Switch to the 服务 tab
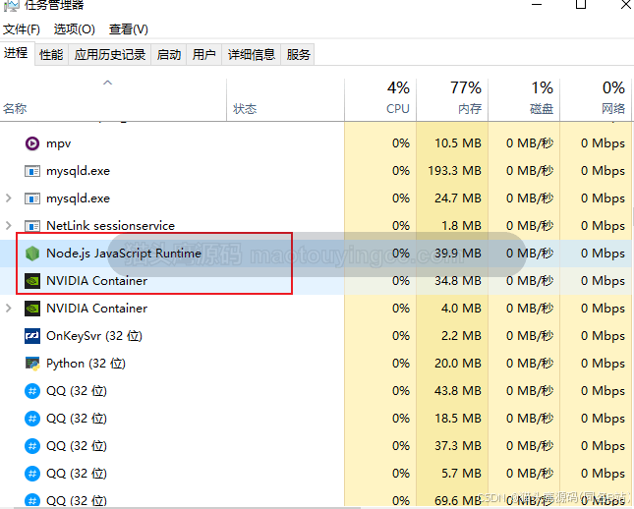The image size is (634, 509). click(x=299, y=55)
